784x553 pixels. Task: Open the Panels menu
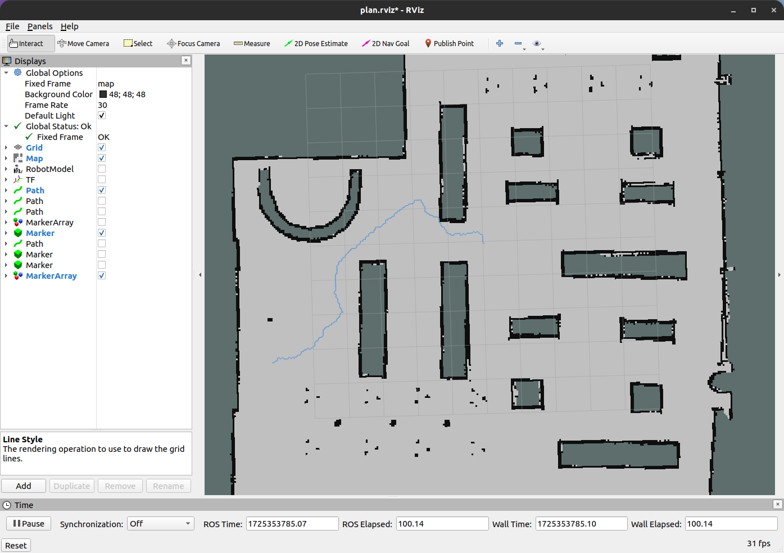40,26
